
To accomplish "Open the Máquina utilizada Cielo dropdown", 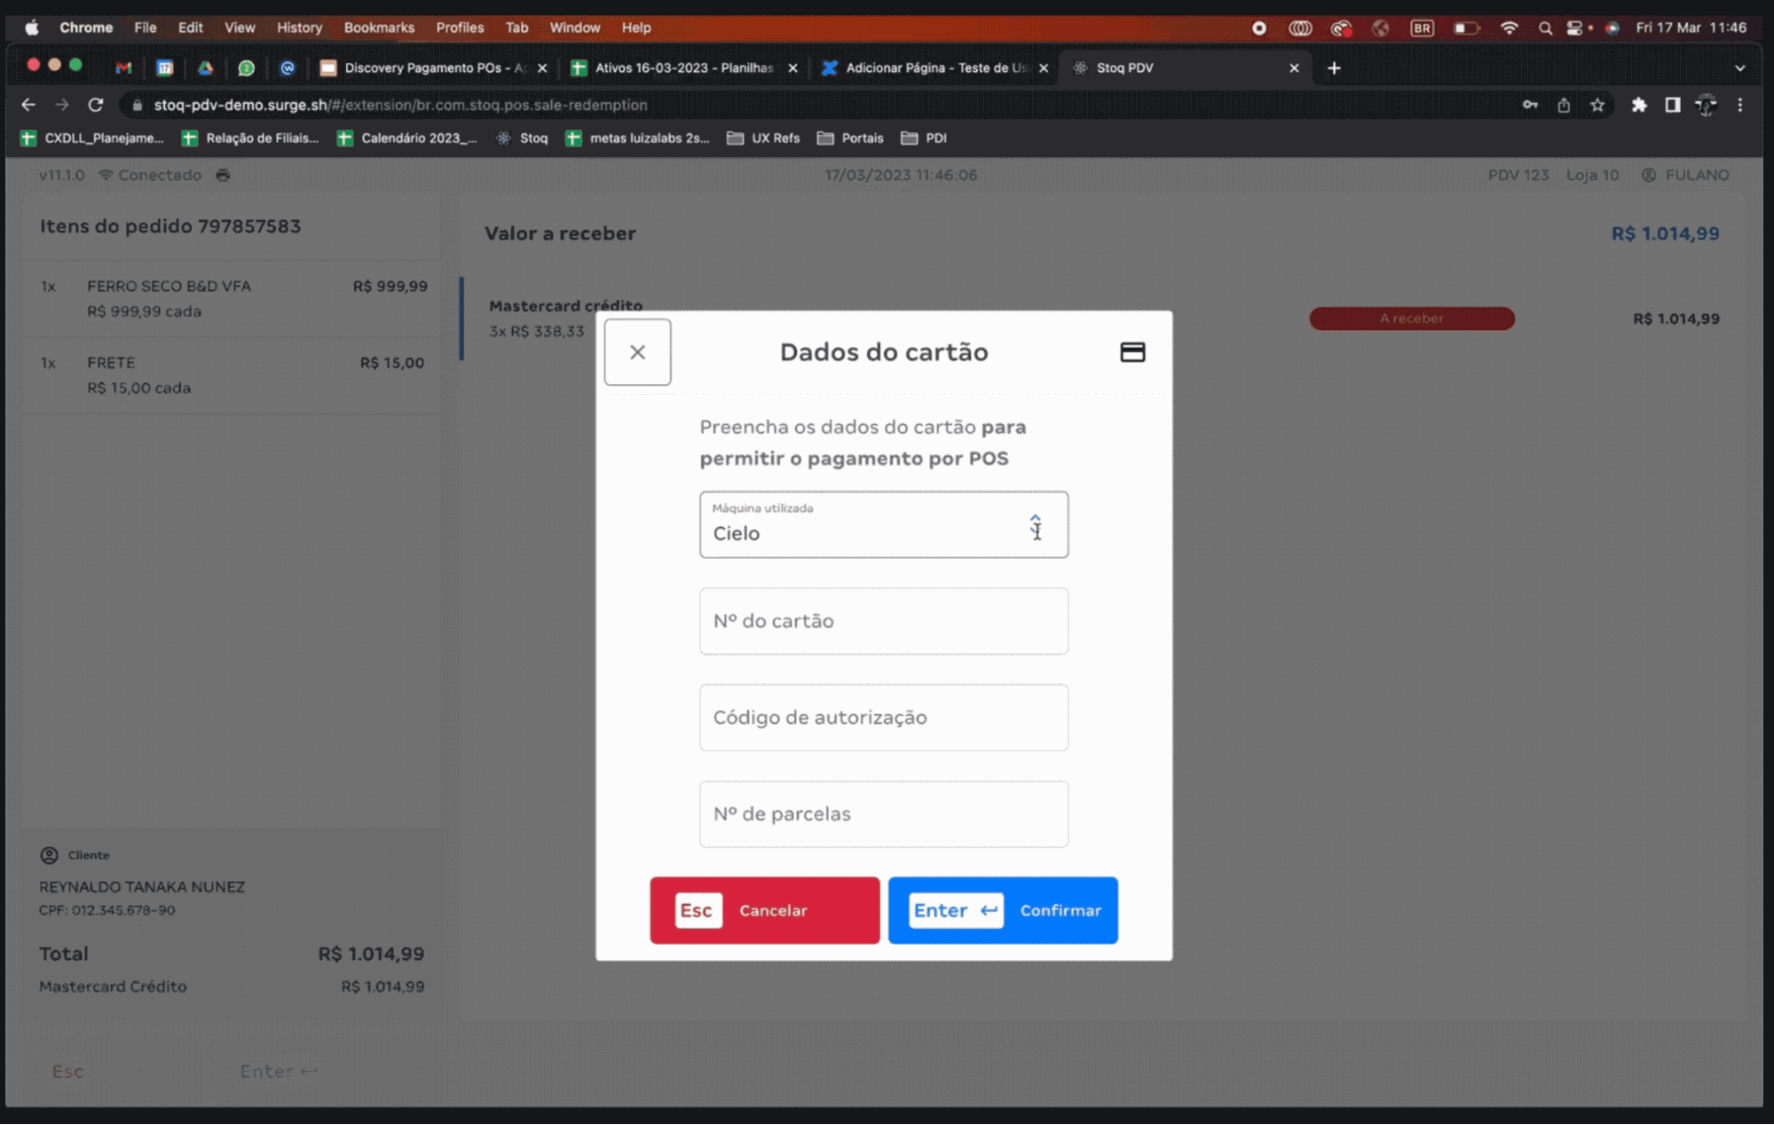I will [883, 524].
